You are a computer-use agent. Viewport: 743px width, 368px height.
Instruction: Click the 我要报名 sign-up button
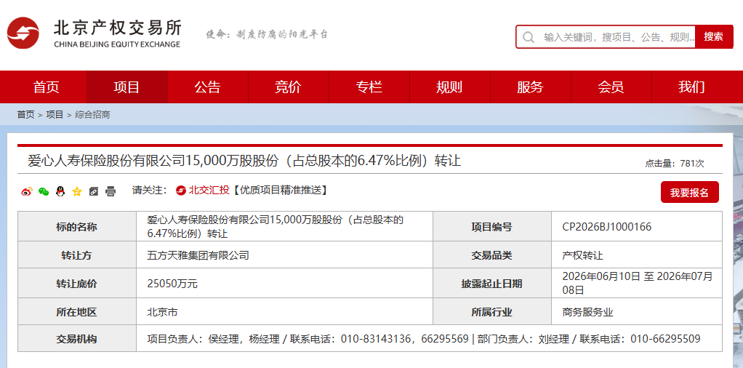tap(689, 192)
